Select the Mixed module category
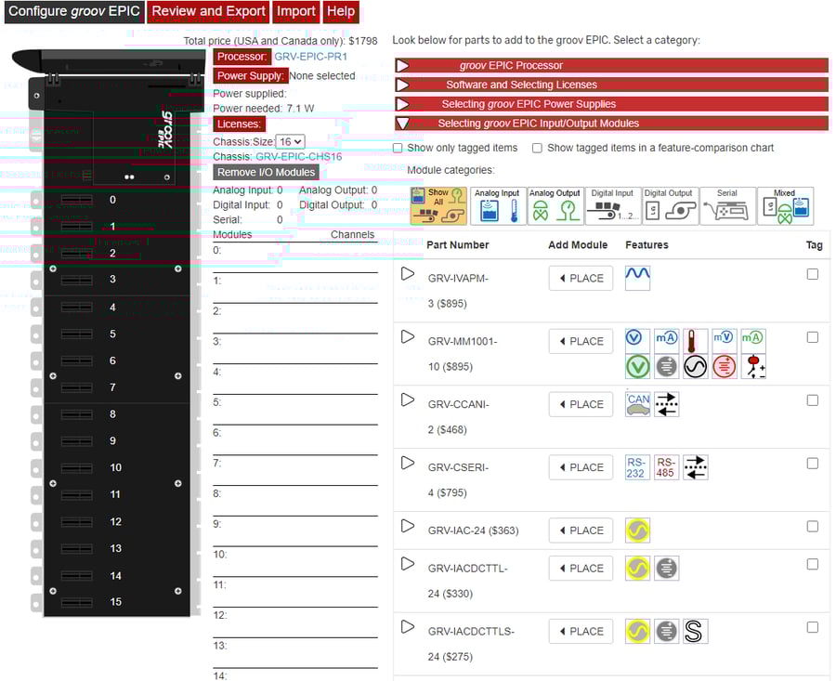 point(785,204)
